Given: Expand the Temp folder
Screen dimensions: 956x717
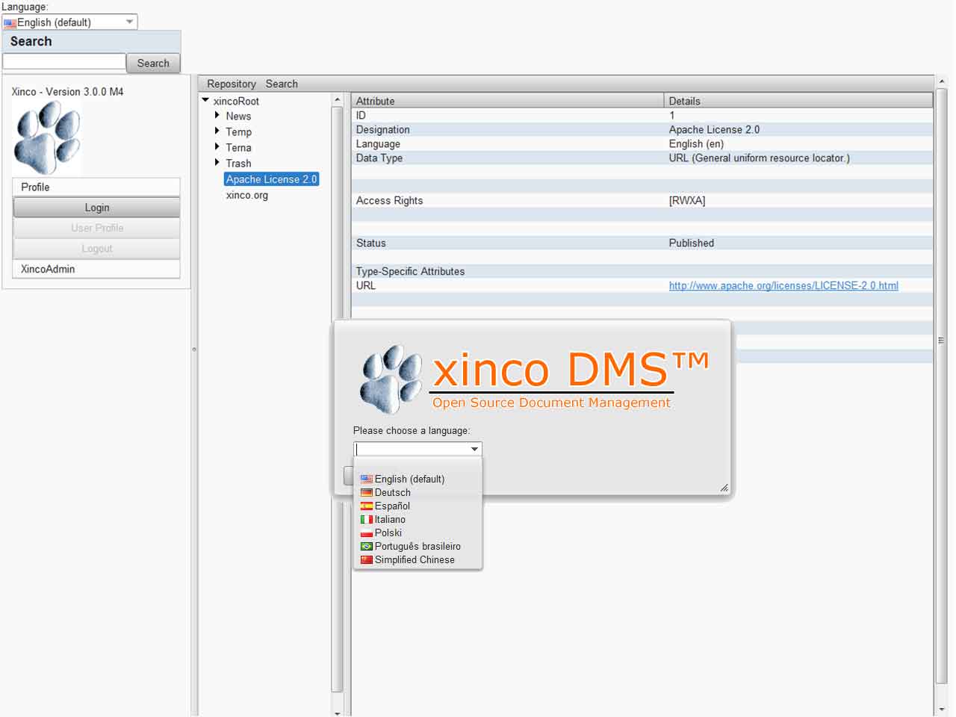Looking at the screenshot, I should (x=217, y=131).
